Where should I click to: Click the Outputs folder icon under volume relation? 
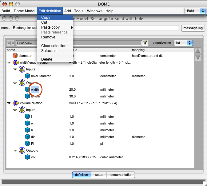click(22, 150)
